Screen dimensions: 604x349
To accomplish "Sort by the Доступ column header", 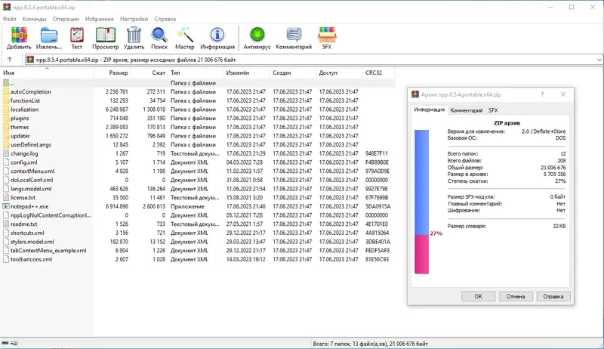I will coord(339,73).
